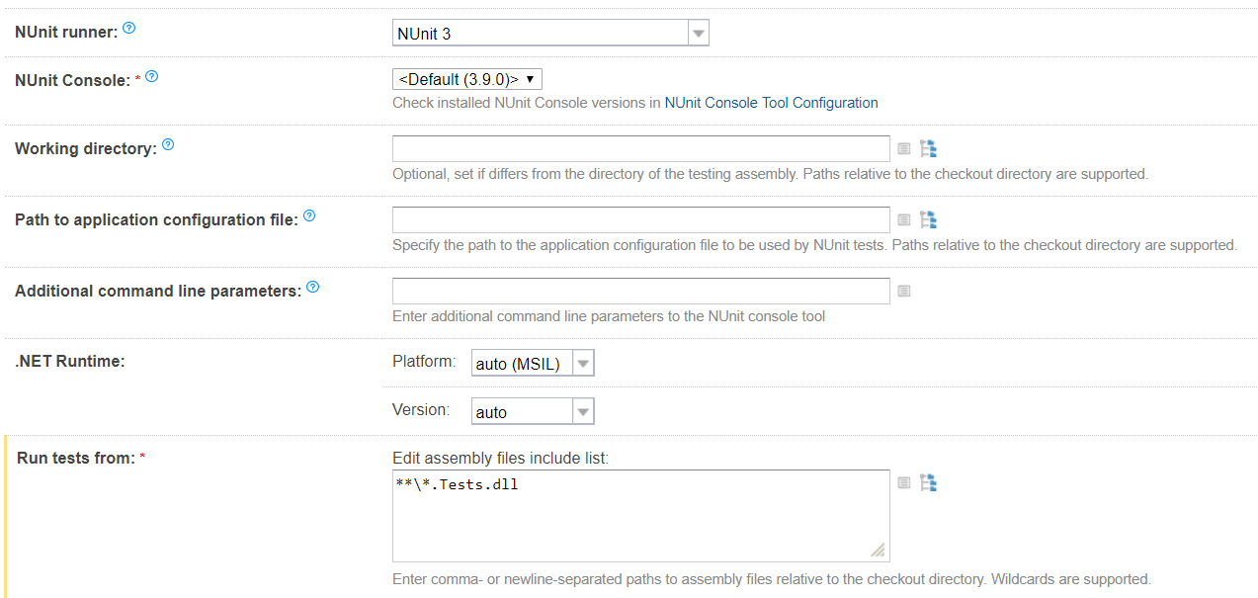Click parameter list icon beside Working directory field
This screenshot has height=598, width=1258.
(903, 149)
